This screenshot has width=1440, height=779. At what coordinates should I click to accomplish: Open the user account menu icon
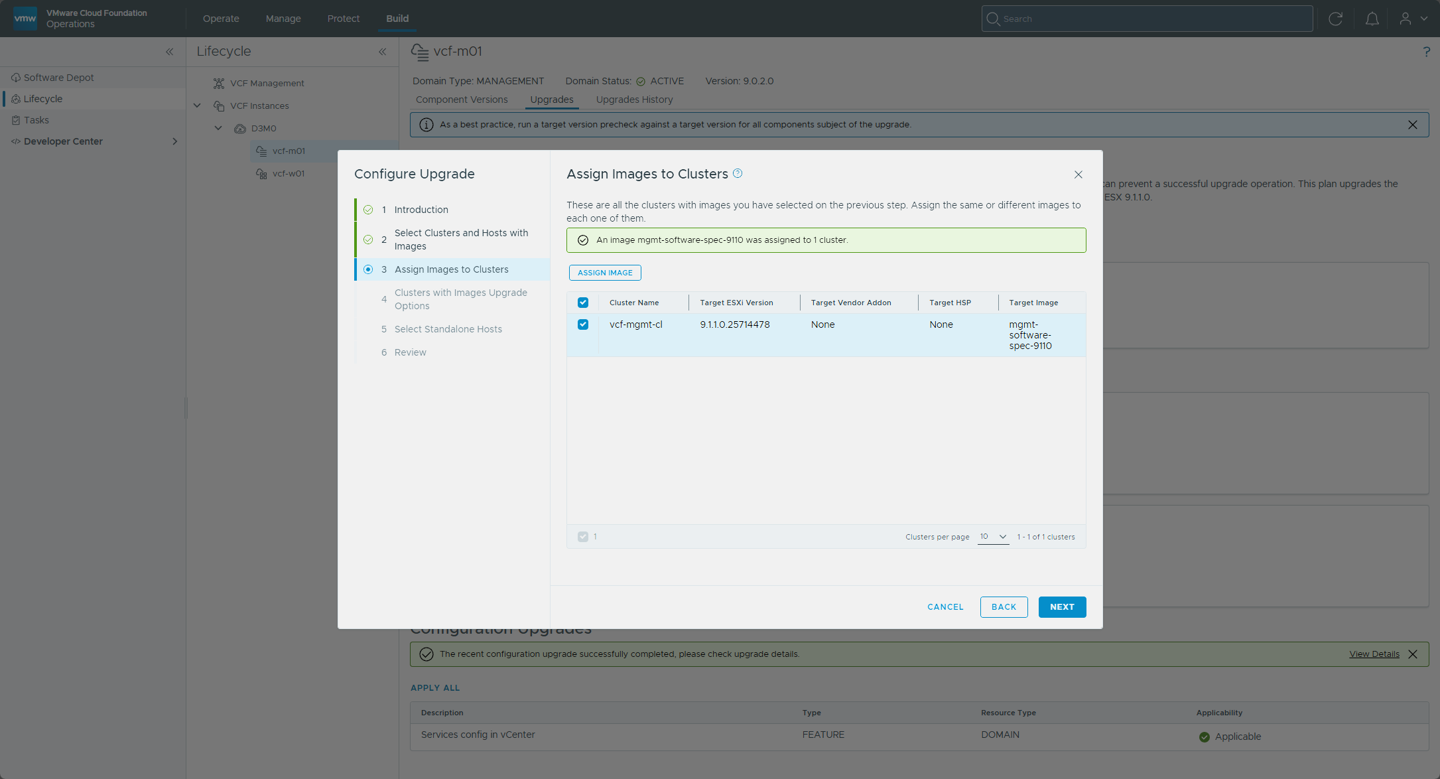coord(1405,19)
